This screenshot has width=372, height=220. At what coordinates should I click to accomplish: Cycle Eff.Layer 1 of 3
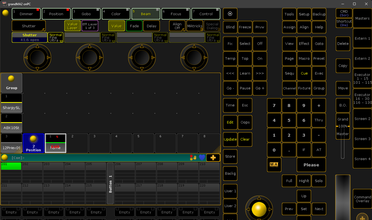(90, 26)
